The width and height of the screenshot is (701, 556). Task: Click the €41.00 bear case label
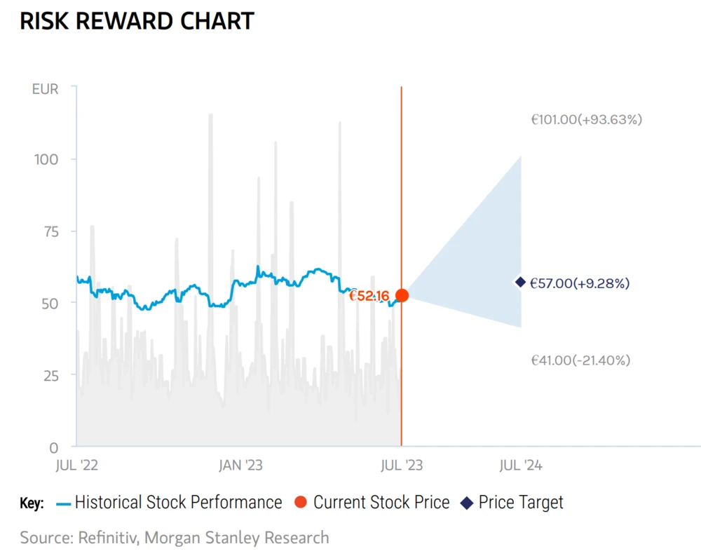(x=580, y=360)
